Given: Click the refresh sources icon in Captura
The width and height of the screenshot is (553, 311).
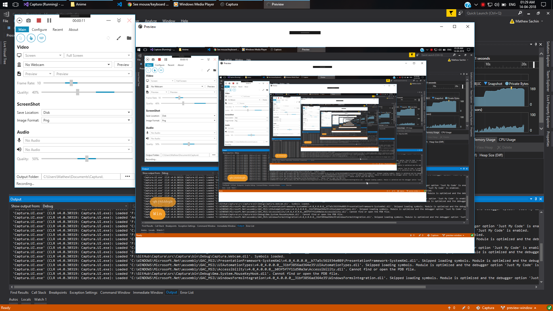Looking at the screenshot, I should coord(108,38).
